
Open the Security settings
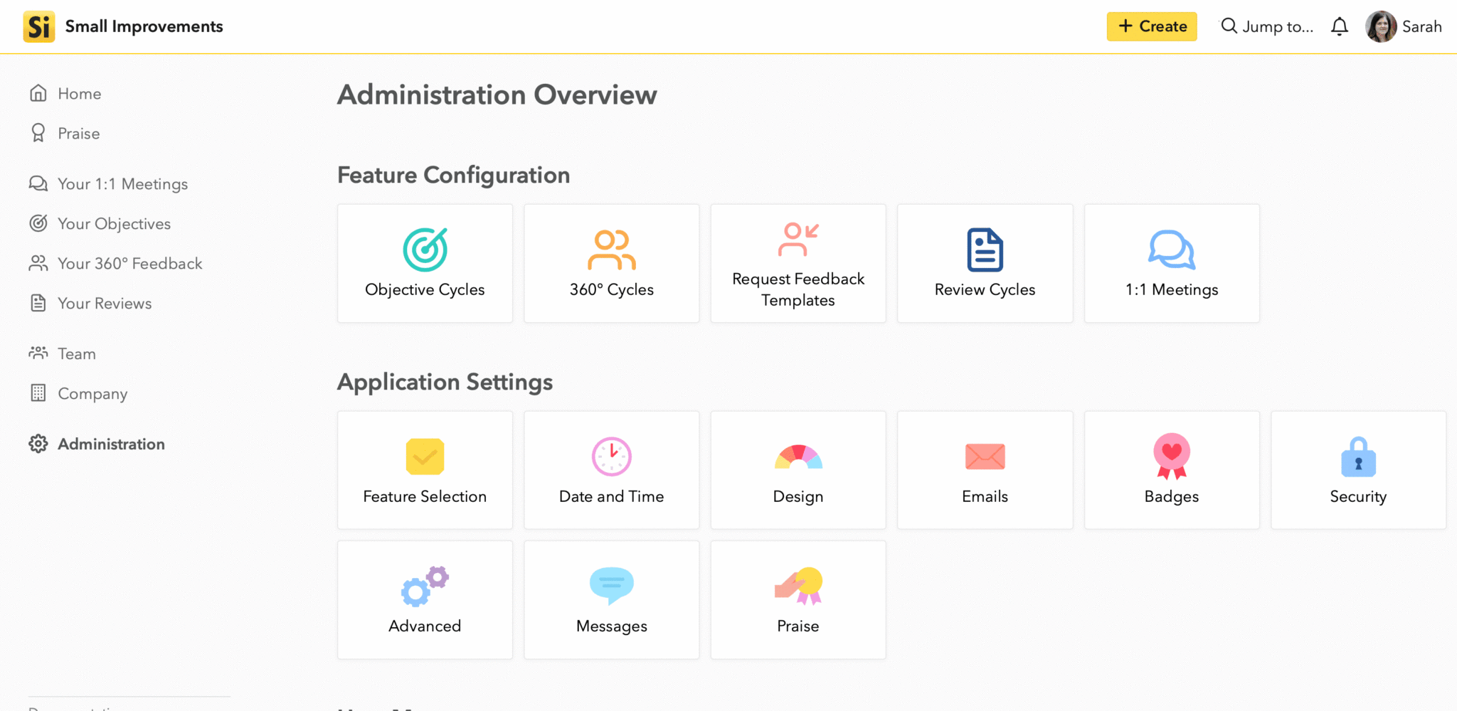[1357, 470]
